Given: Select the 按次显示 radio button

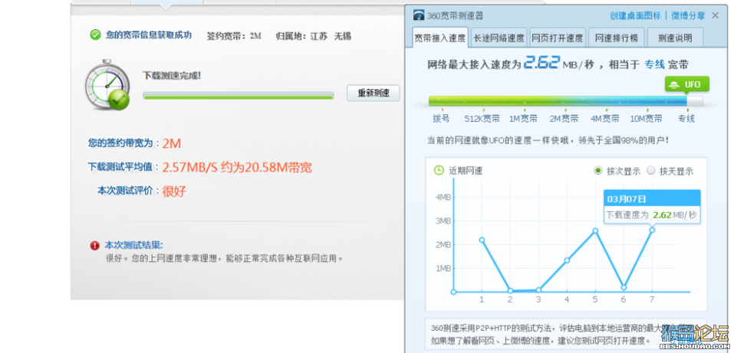Looking at the screenshot, I should tap(597, 171).
